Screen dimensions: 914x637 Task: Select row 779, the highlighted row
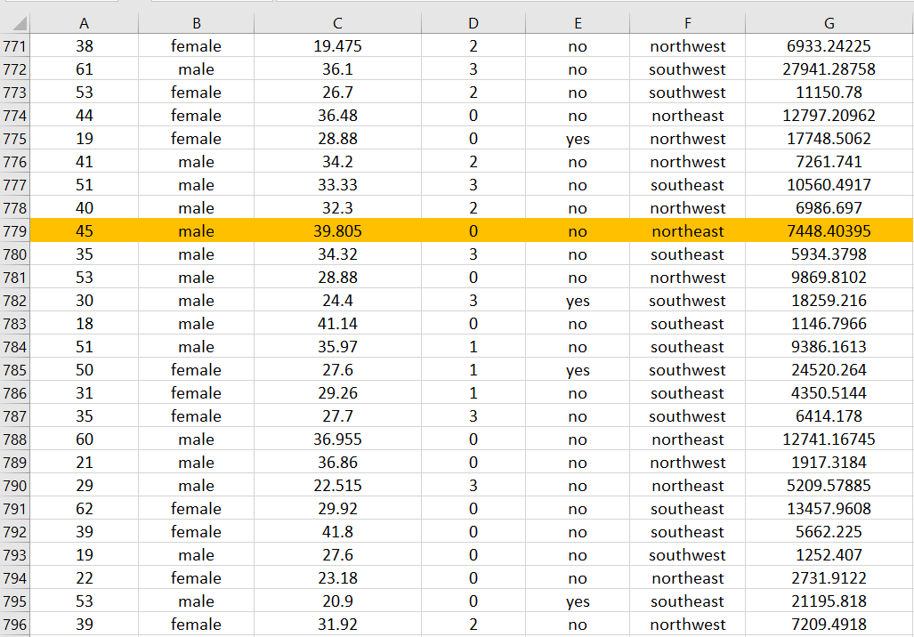(14, 230)
